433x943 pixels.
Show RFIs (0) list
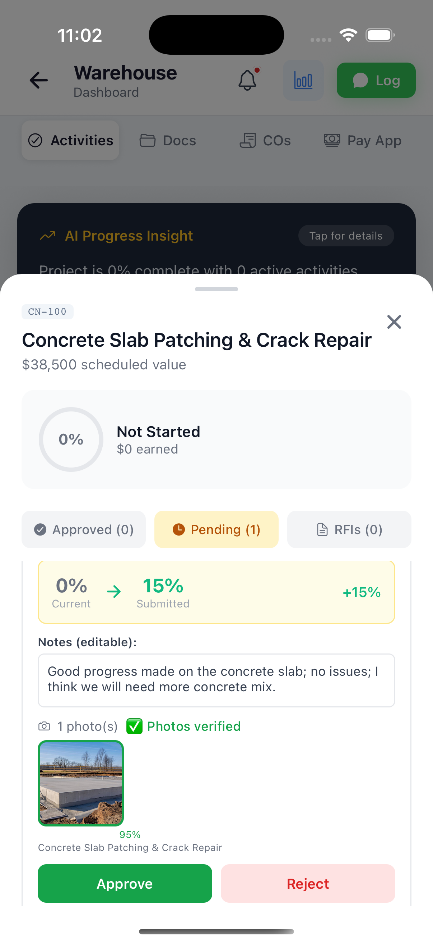pos(349,529)
